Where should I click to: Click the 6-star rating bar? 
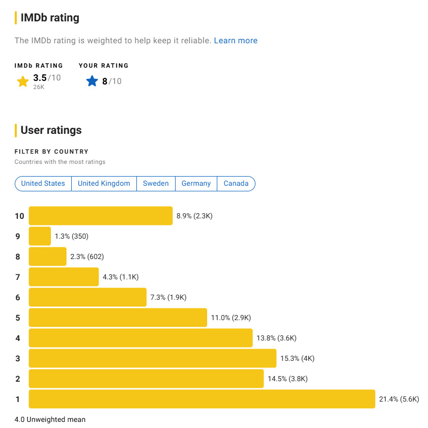click(x=88, y=297)
